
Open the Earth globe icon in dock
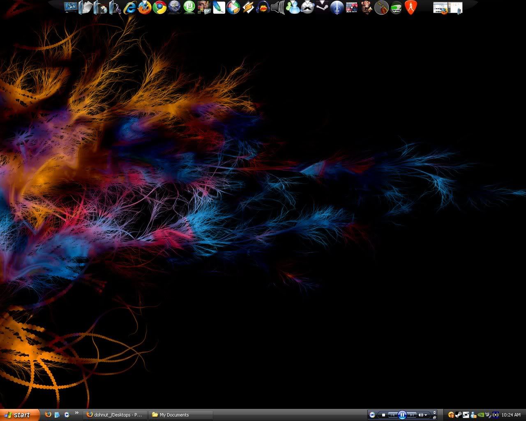[174, 7]
